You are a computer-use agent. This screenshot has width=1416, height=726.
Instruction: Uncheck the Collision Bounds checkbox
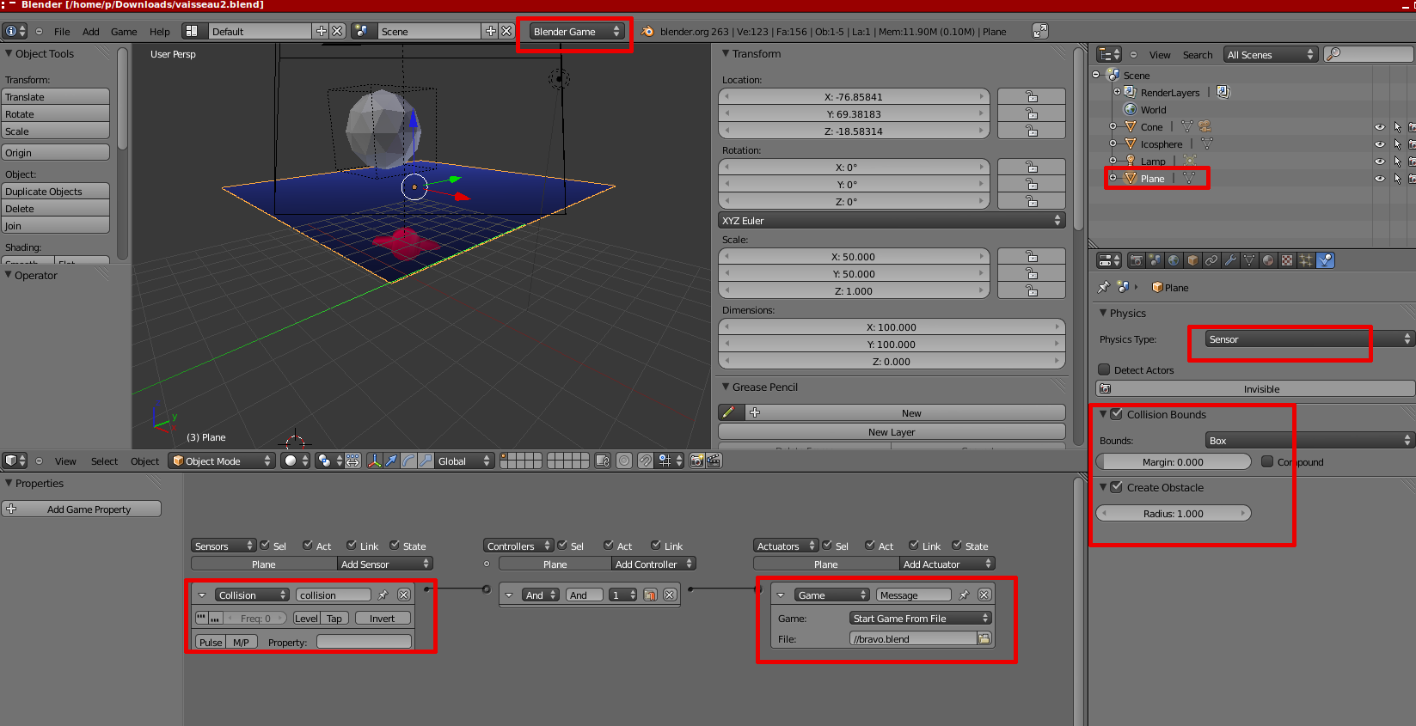point(1117,414)
